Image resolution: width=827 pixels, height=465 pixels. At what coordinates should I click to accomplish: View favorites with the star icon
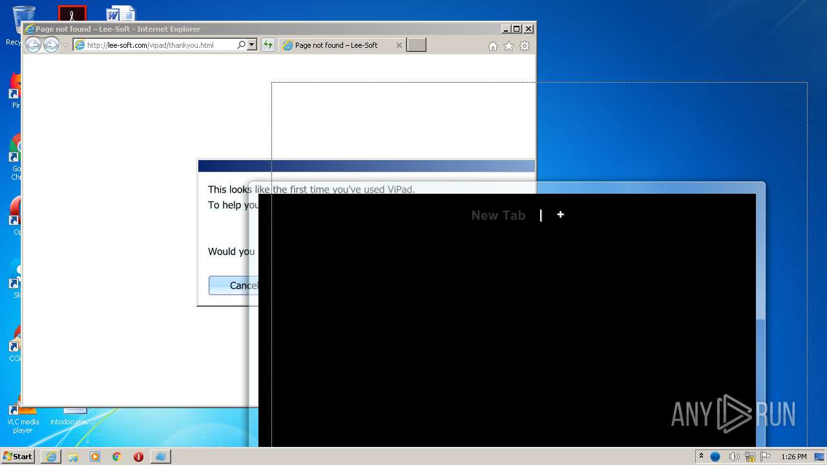tap(508, 46)
